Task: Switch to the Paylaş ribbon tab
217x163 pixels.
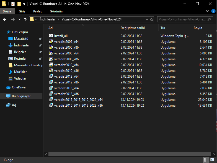Action: tap(37, 11)
